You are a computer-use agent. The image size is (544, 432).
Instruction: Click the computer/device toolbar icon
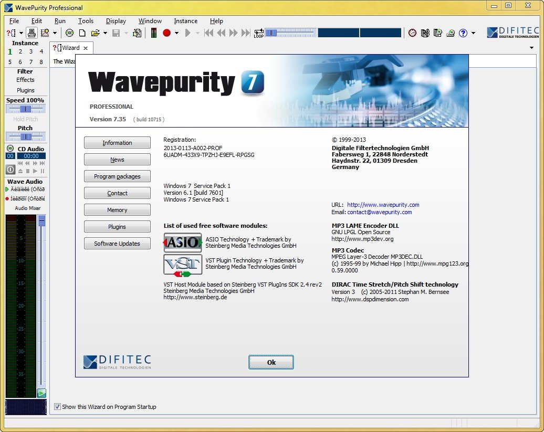tap(32, 33)
